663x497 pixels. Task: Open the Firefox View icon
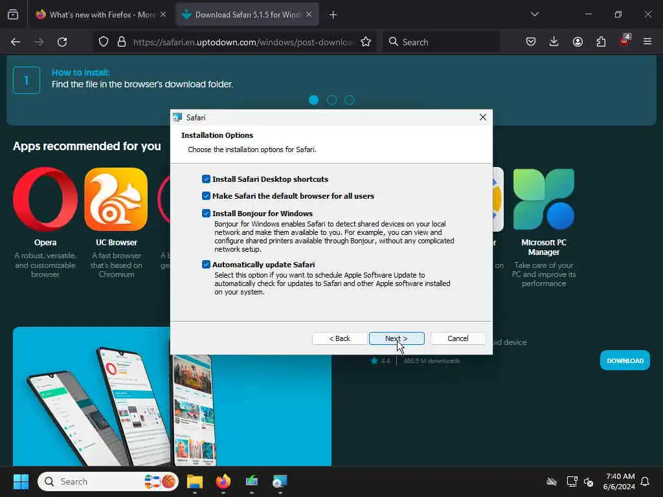[13, 14]
